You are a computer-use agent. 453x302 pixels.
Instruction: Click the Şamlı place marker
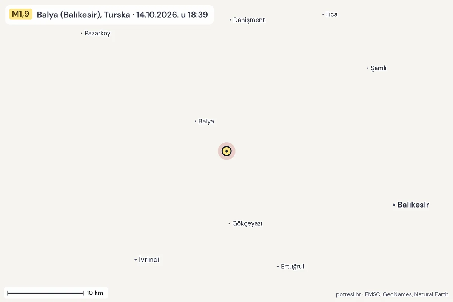[x=368, y=68]
